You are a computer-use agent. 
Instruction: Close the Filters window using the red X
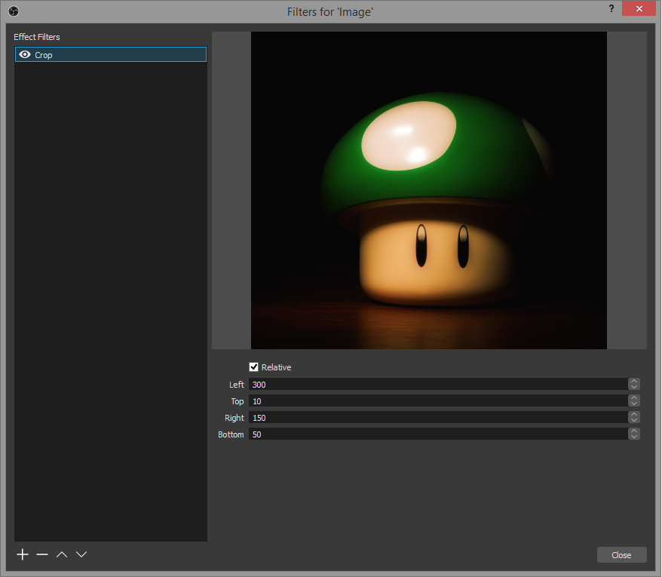coord(639,9)
